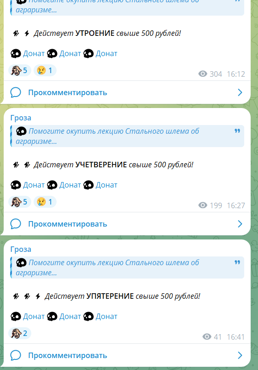This screenshot has width=258, height=370.
Task: Open the Гроза channel name on the УЧЕТВЕРЕНИЕ post
Action: [21, 118]
